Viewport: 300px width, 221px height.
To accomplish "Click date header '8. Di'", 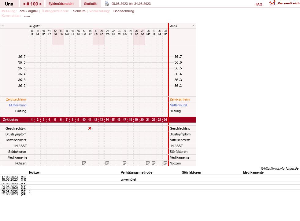I will (x=32, y=32).
